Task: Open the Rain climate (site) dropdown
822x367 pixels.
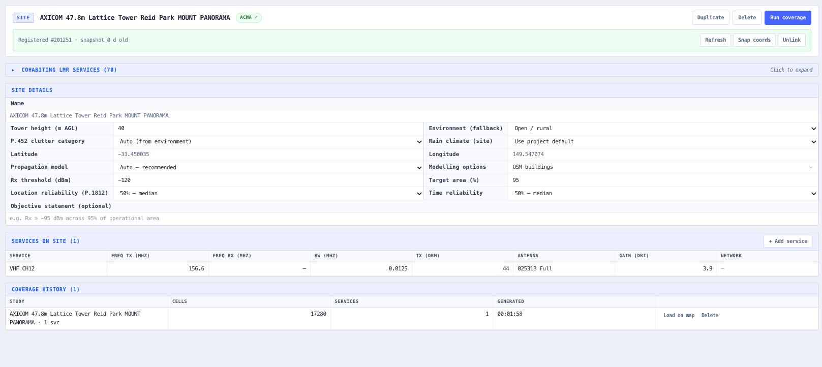Action: 663,142
